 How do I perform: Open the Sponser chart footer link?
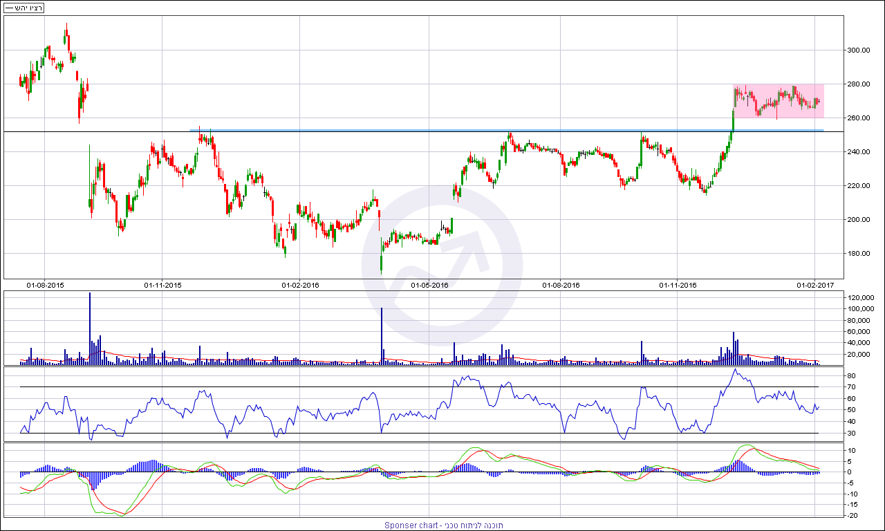click(x=443, y=525)
